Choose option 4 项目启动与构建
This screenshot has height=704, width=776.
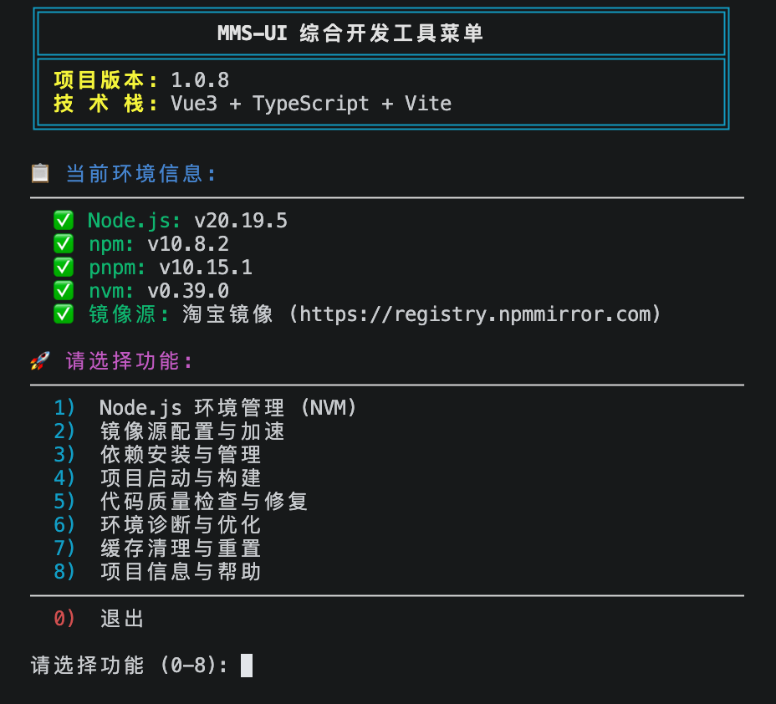pyautogui.click(x=157, y=478)
